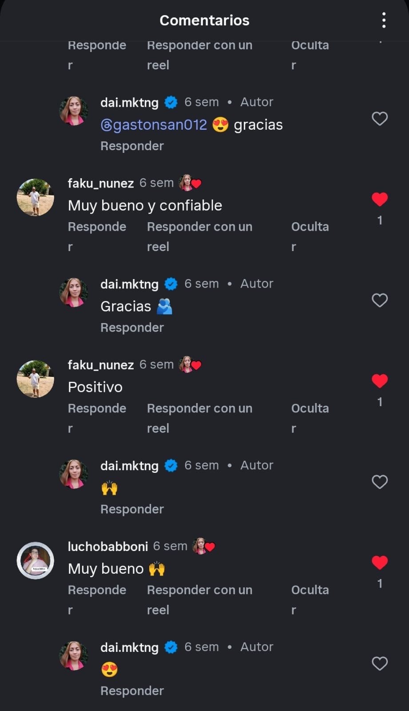Viewport: 409px width, 711px height.
Task: Tap the heart on dai.mktng's heart-eyes reply
Action: 380,663
